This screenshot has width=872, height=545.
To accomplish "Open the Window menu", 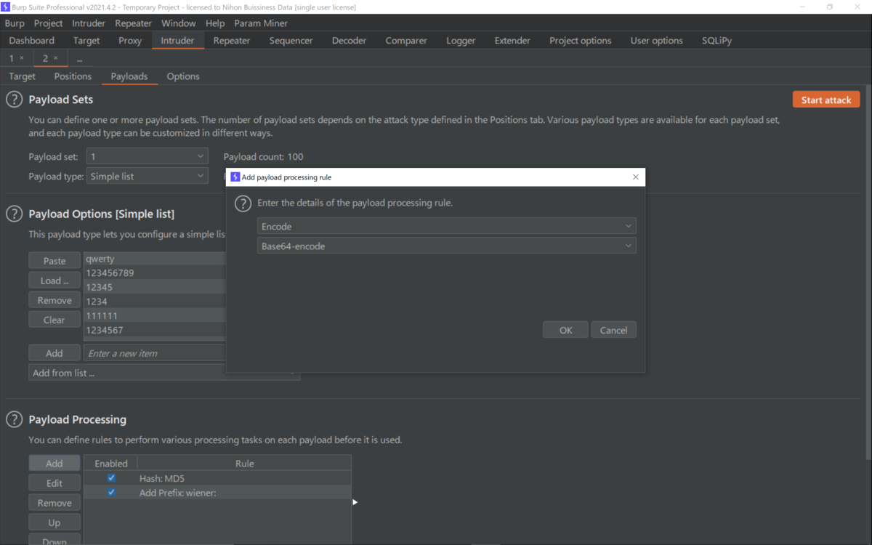I will 179,23.
